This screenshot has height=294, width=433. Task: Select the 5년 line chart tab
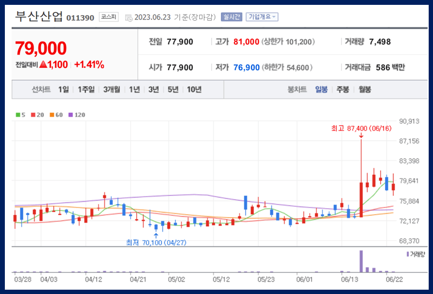173,90
